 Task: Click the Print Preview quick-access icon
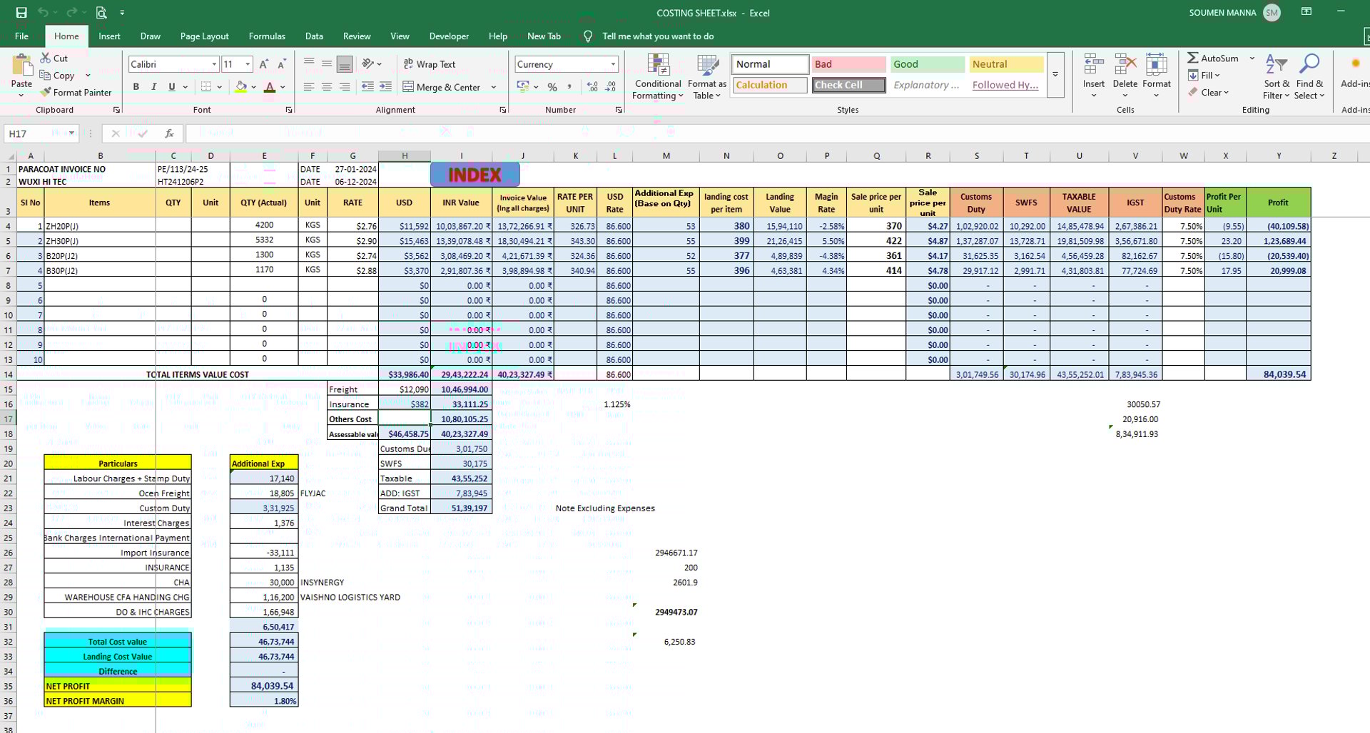(x=101, y=13)
